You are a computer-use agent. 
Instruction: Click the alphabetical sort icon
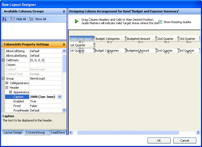point(4,19)
